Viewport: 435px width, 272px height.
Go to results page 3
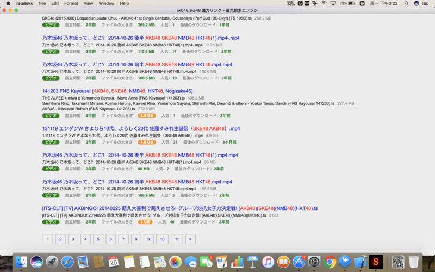(73, 239)
